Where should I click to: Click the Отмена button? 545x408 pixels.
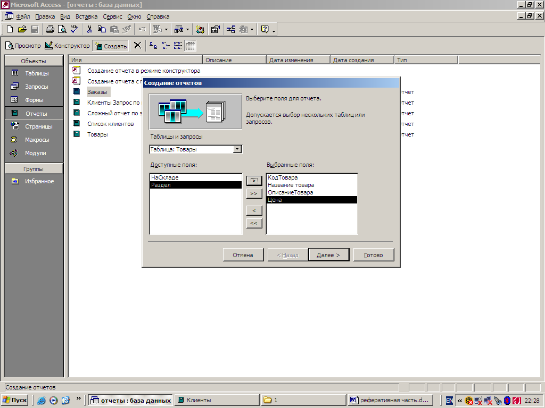point(243,255)
